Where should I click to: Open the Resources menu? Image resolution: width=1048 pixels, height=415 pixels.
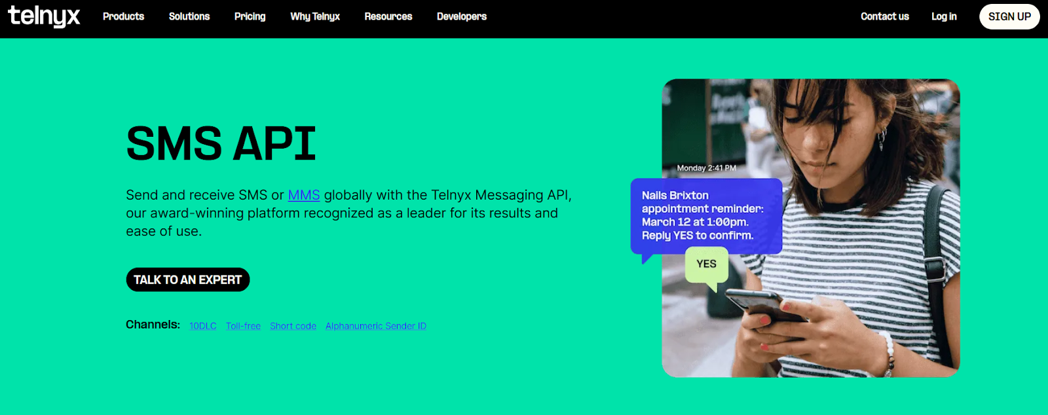click(x=388, y=16)
